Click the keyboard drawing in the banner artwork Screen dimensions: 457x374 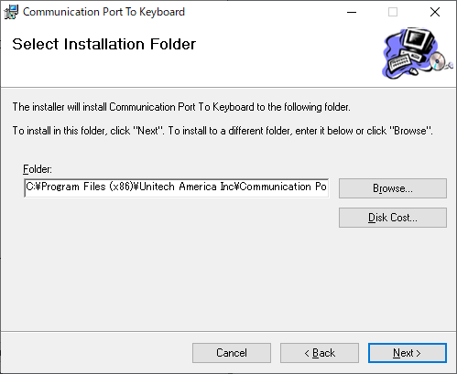click(x=398, y=61)
